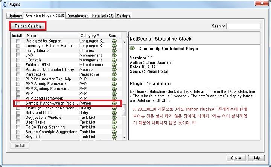Click source icon for Sample Python/Jython Project

tap(114, 103)
